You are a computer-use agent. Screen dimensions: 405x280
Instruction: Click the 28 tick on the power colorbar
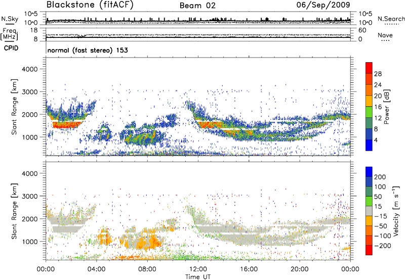pyautogui.click(x=378, y=74)
